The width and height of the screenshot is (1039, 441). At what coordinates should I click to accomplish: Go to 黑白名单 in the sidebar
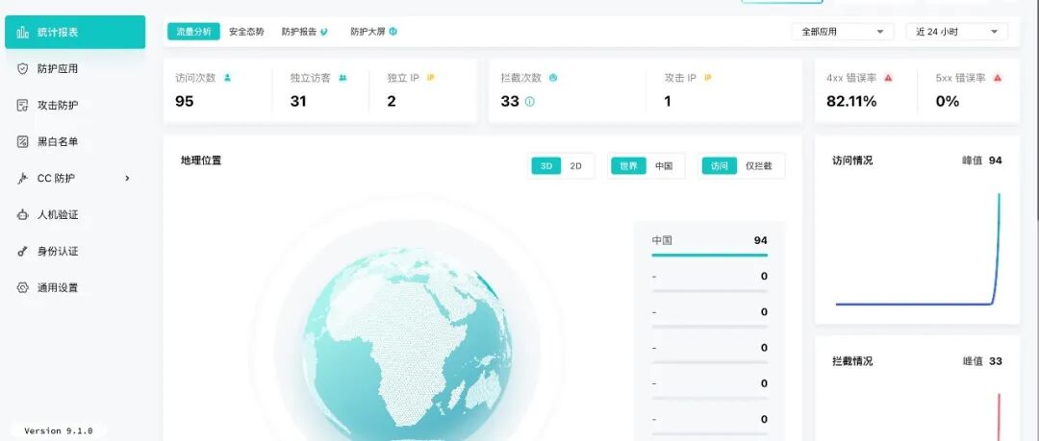point(75,141)
